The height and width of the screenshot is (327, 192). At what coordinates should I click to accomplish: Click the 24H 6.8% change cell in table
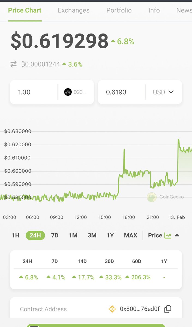tap(28, 277)
